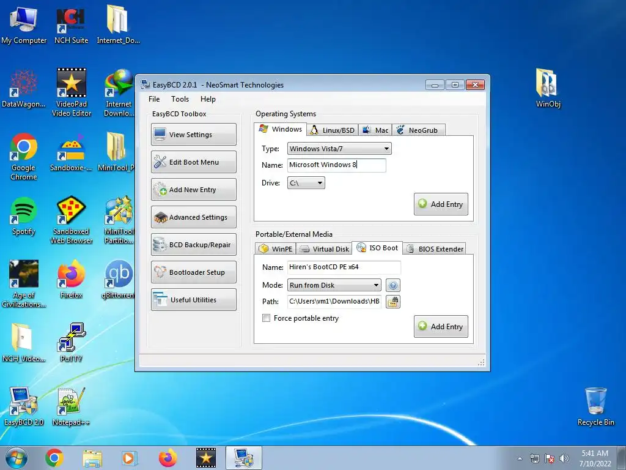
Task: Click the Name field containing Microsoft Windows 8
Action: tap(337, 165)
